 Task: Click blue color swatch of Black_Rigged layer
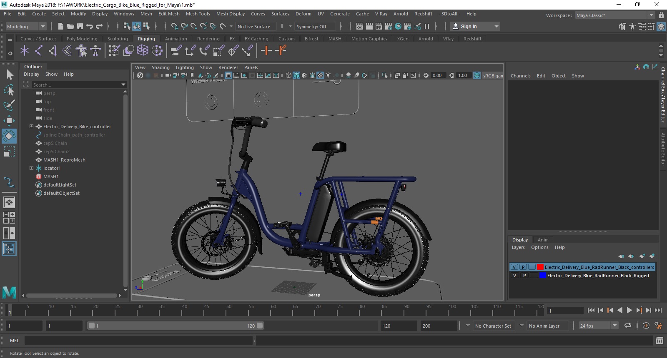pyautogui.click(x=542, y=276)
